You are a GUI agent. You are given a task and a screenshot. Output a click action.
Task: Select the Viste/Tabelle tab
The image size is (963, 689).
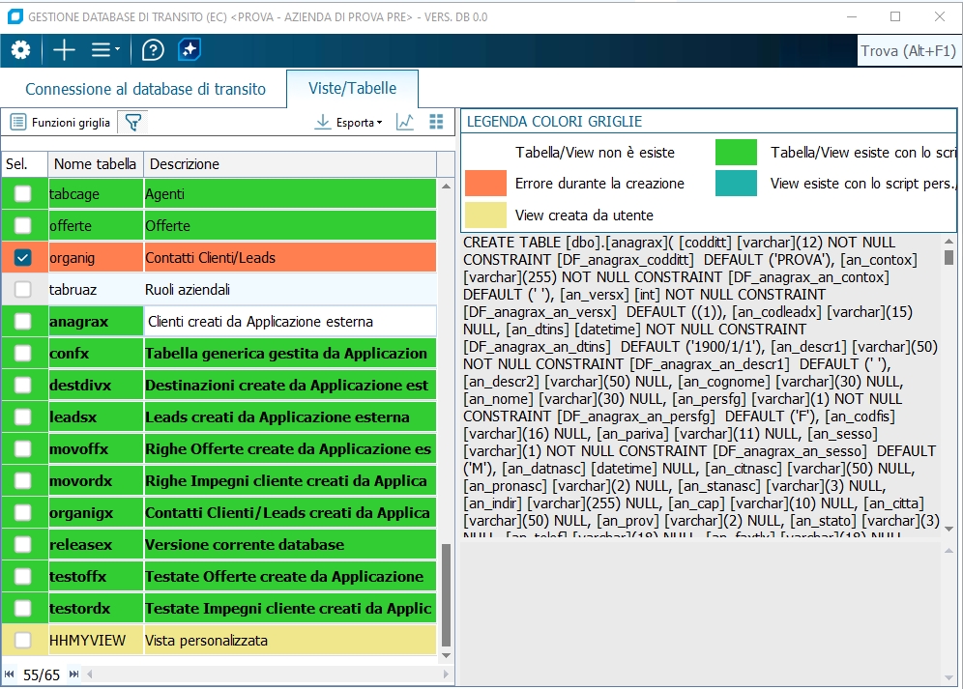pyautogui.click(x=352, y=88)
